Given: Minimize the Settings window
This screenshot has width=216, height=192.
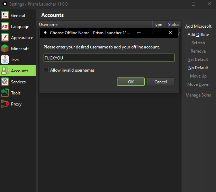Looking at the screenshot, I should click(x=178, y=4).
